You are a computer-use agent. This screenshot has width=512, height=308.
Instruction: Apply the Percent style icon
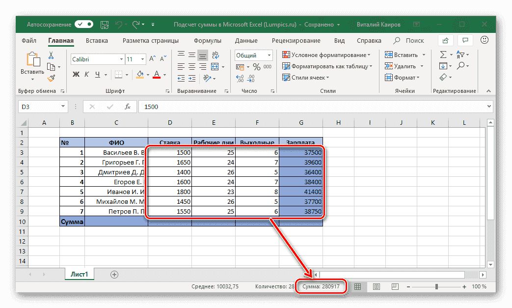[x=256, y=66]
